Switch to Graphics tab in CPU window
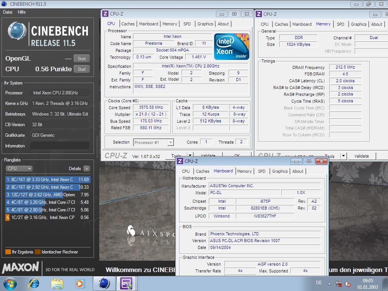388x291 pixels. pos(205,24)
